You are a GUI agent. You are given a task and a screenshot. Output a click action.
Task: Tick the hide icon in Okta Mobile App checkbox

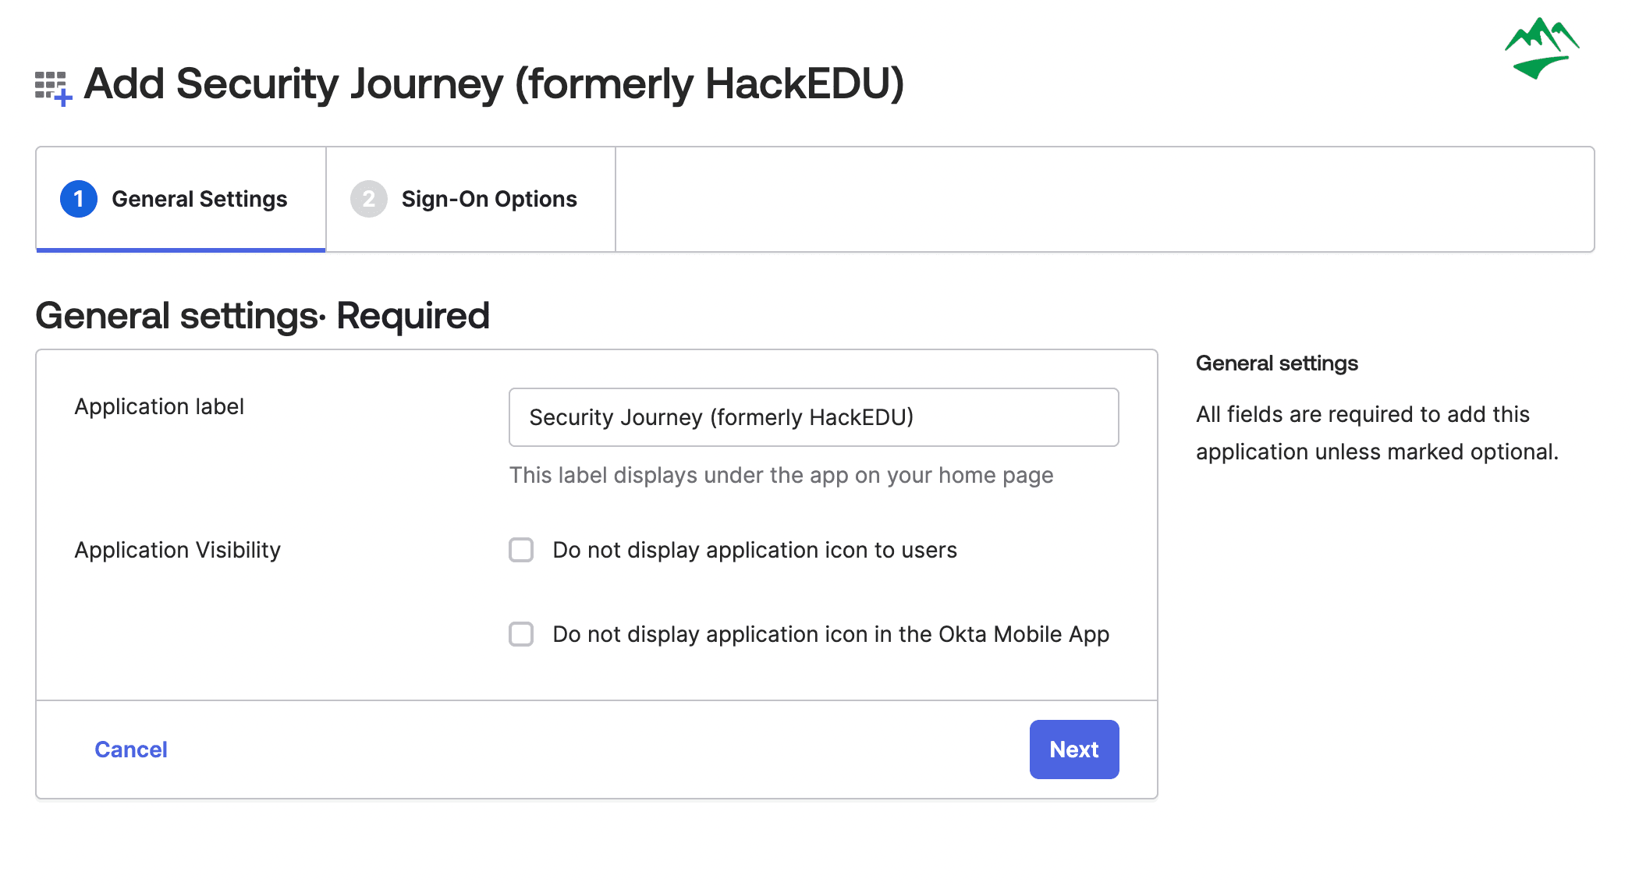coord(521,634)
